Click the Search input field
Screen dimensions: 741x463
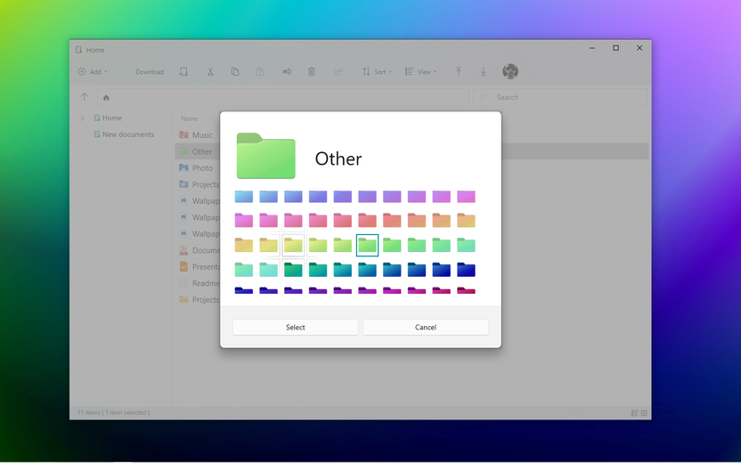[560, 97]
